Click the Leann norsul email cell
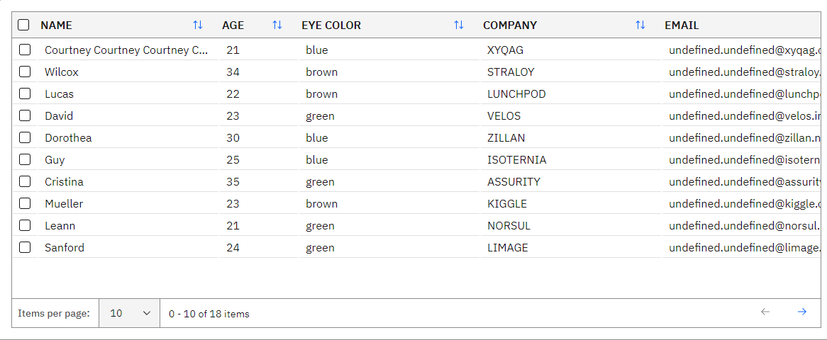 [745, 226]
